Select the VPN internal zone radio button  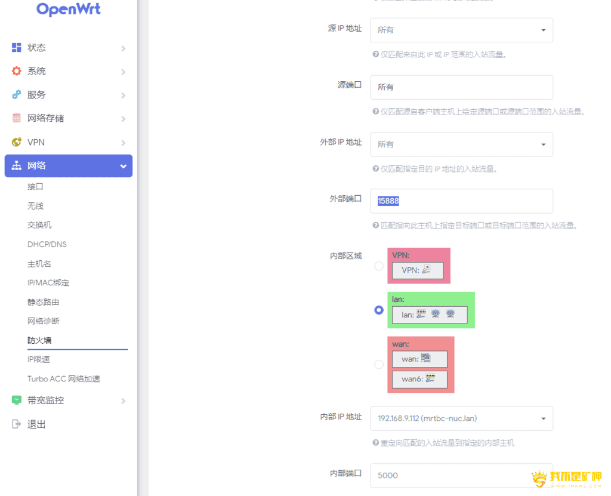379,266
